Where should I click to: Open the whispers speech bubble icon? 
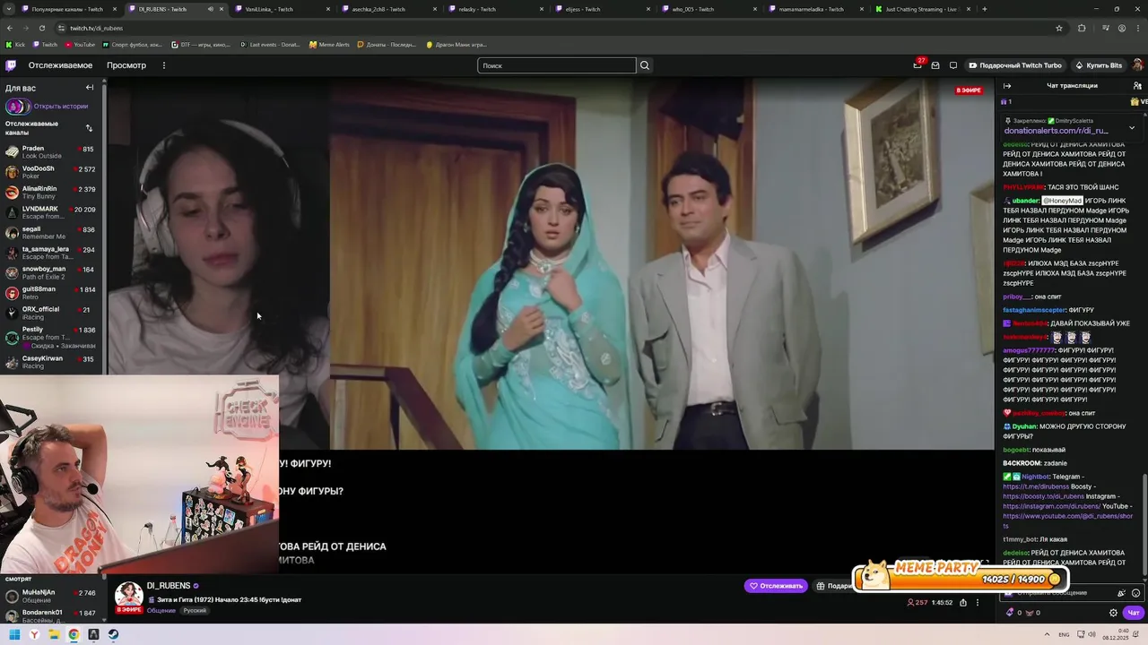tap(953, 65)
